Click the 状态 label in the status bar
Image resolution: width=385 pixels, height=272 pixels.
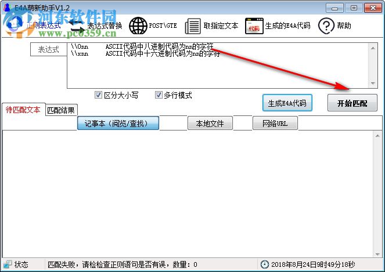(x=21, y=264)
